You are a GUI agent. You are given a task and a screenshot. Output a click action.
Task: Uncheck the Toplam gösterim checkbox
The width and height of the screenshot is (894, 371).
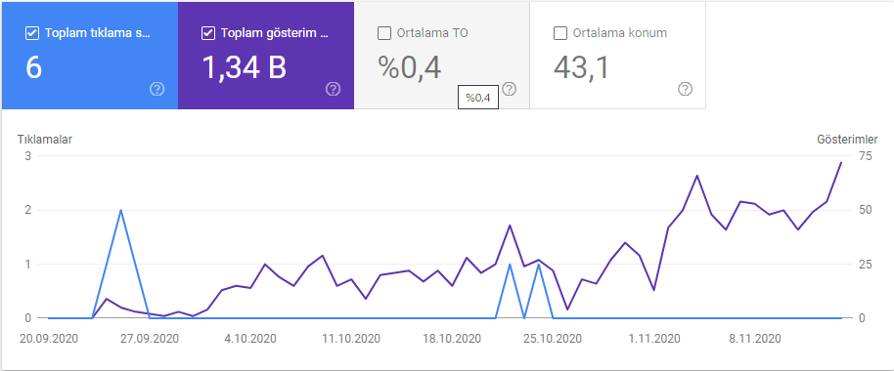[x=208, y=33]
